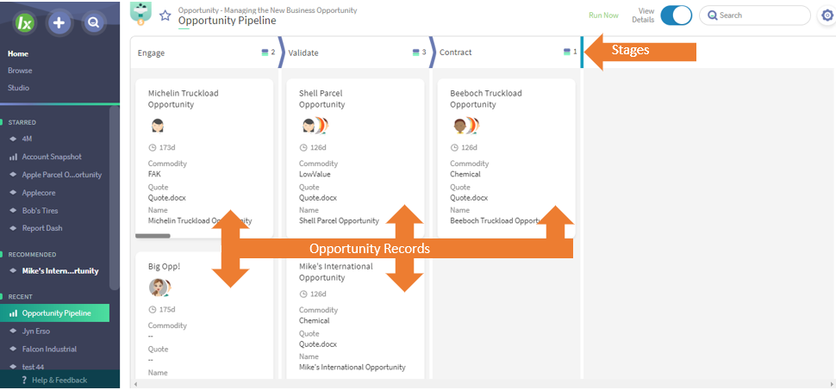Click the Michelin card horizontal scrollbar
Viewport: 836px width, 390px height.
(153, 236)
